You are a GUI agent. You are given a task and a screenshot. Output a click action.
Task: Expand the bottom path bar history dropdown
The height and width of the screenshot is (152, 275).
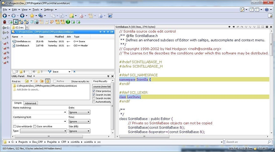click(x=222, y=142)
